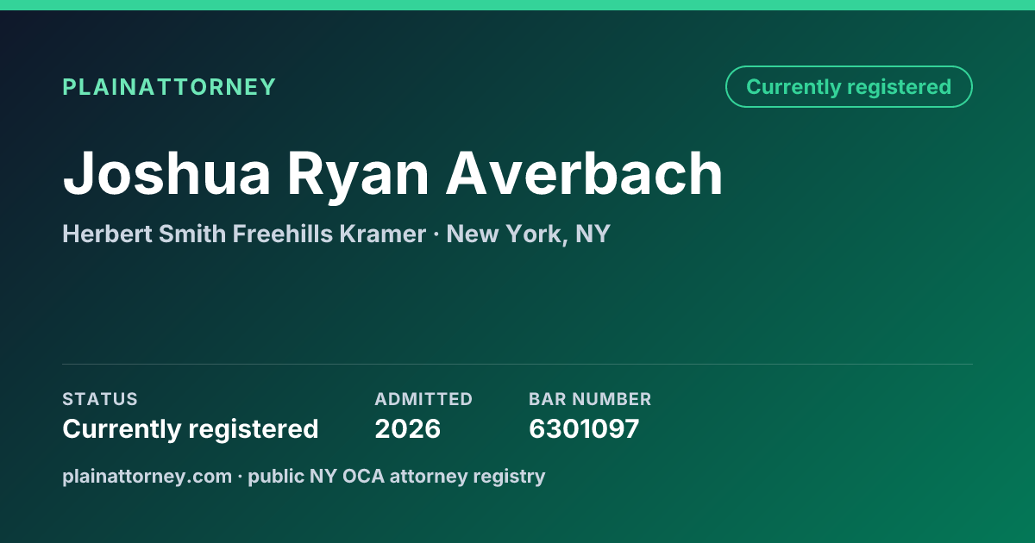Click the PLAINATTORNEY logo text

click(x=169, y=87)
